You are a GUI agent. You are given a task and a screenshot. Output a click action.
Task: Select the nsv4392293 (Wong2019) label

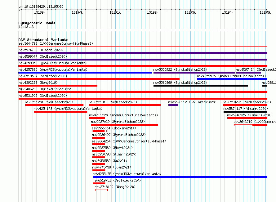pos(38,83)
